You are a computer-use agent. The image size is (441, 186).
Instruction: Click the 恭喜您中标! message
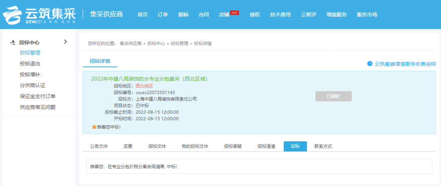pos(109,127)
